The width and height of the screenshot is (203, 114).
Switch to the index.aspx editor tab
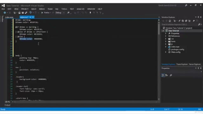[9, 17]
